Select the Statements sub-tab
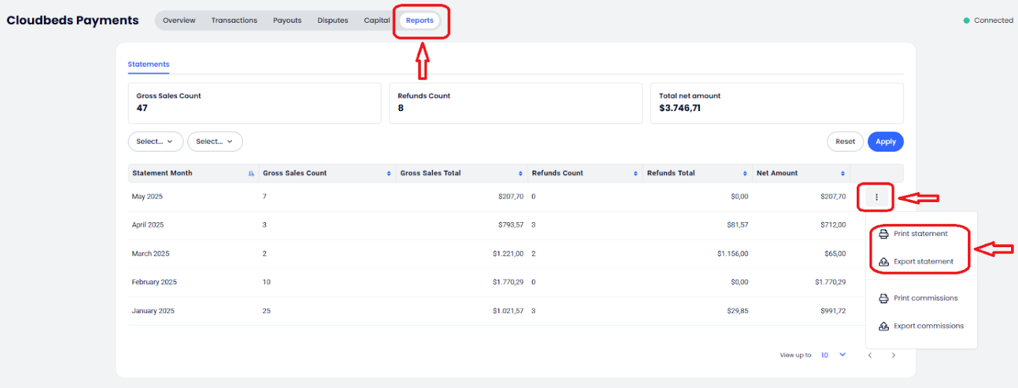Image resolution: width=1018 pixels, height=388 pixels. click(149, 65)
